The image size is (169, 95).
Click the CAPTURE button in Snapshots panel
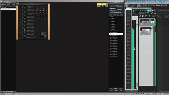(116, 12)
